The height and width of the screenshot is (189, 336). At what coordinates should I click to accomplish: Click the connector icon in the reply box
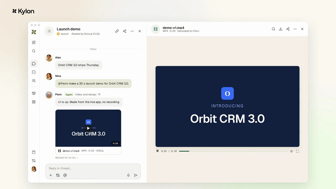[58, 175]
